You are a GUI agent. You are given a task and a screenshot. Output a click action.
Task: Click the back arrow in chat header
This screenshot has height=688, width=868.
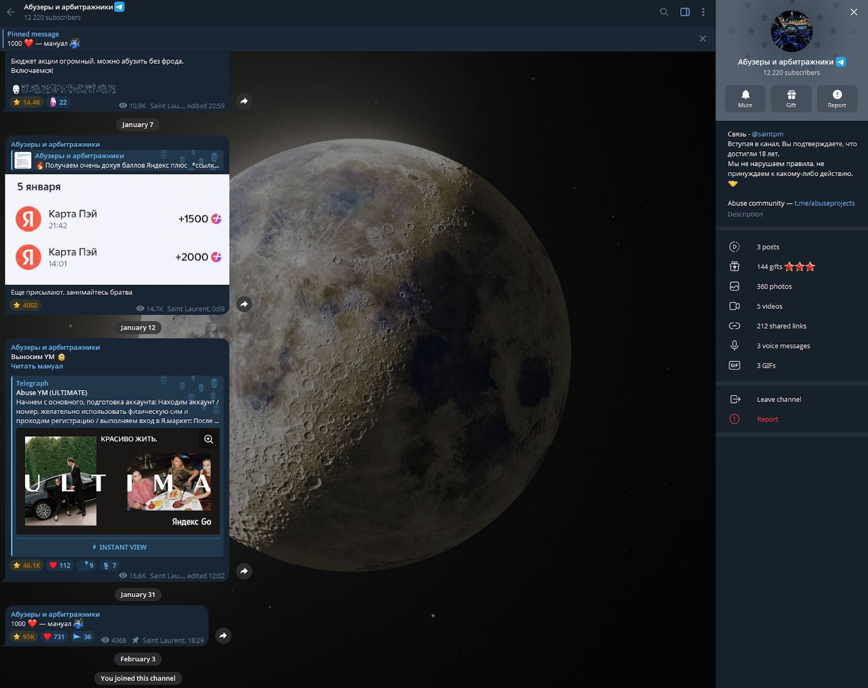(11, 12)
